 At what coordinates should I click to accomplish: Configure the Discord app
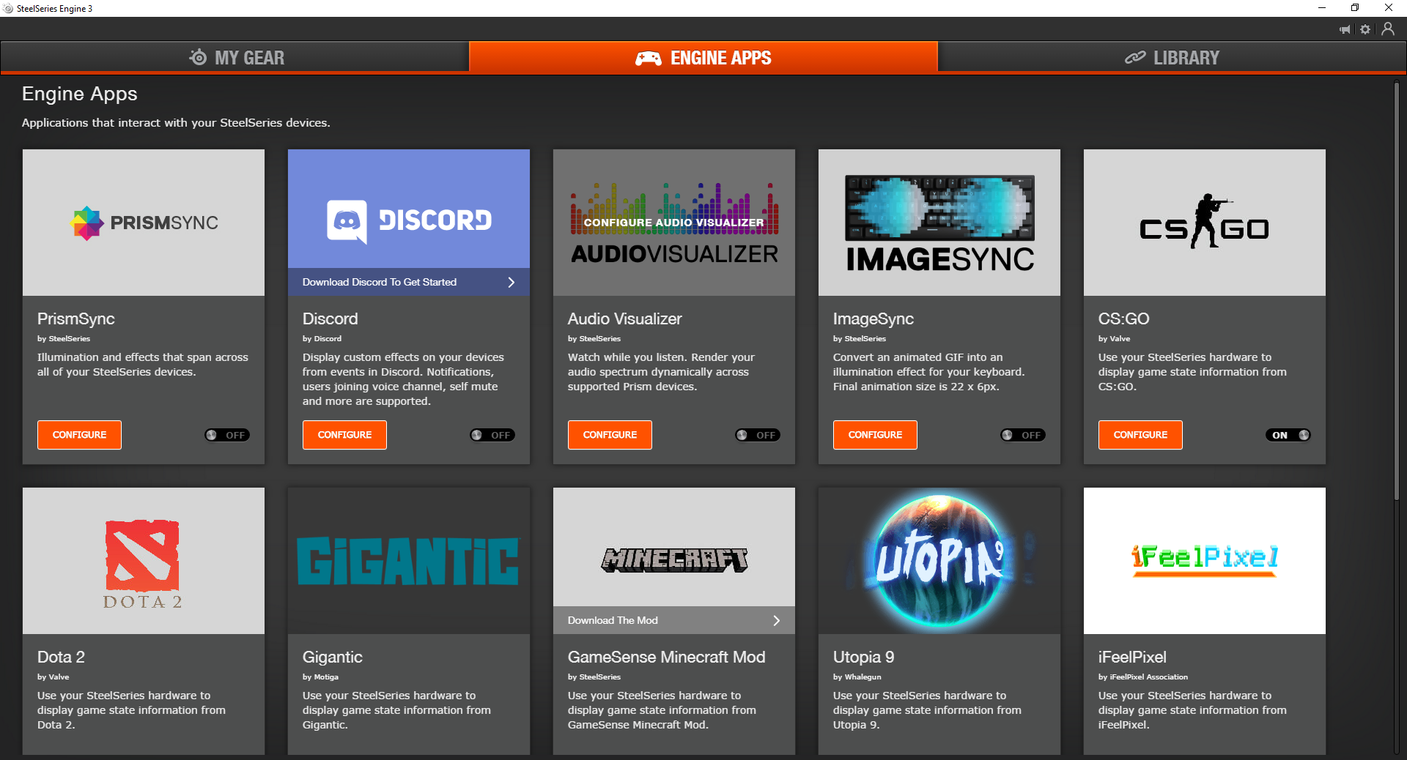coord(344,435)
